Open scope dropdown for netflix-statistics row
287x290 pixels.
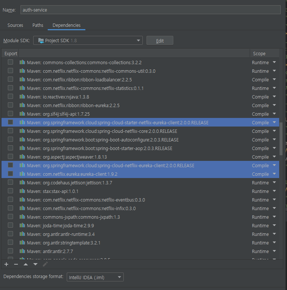click(274, 88)
